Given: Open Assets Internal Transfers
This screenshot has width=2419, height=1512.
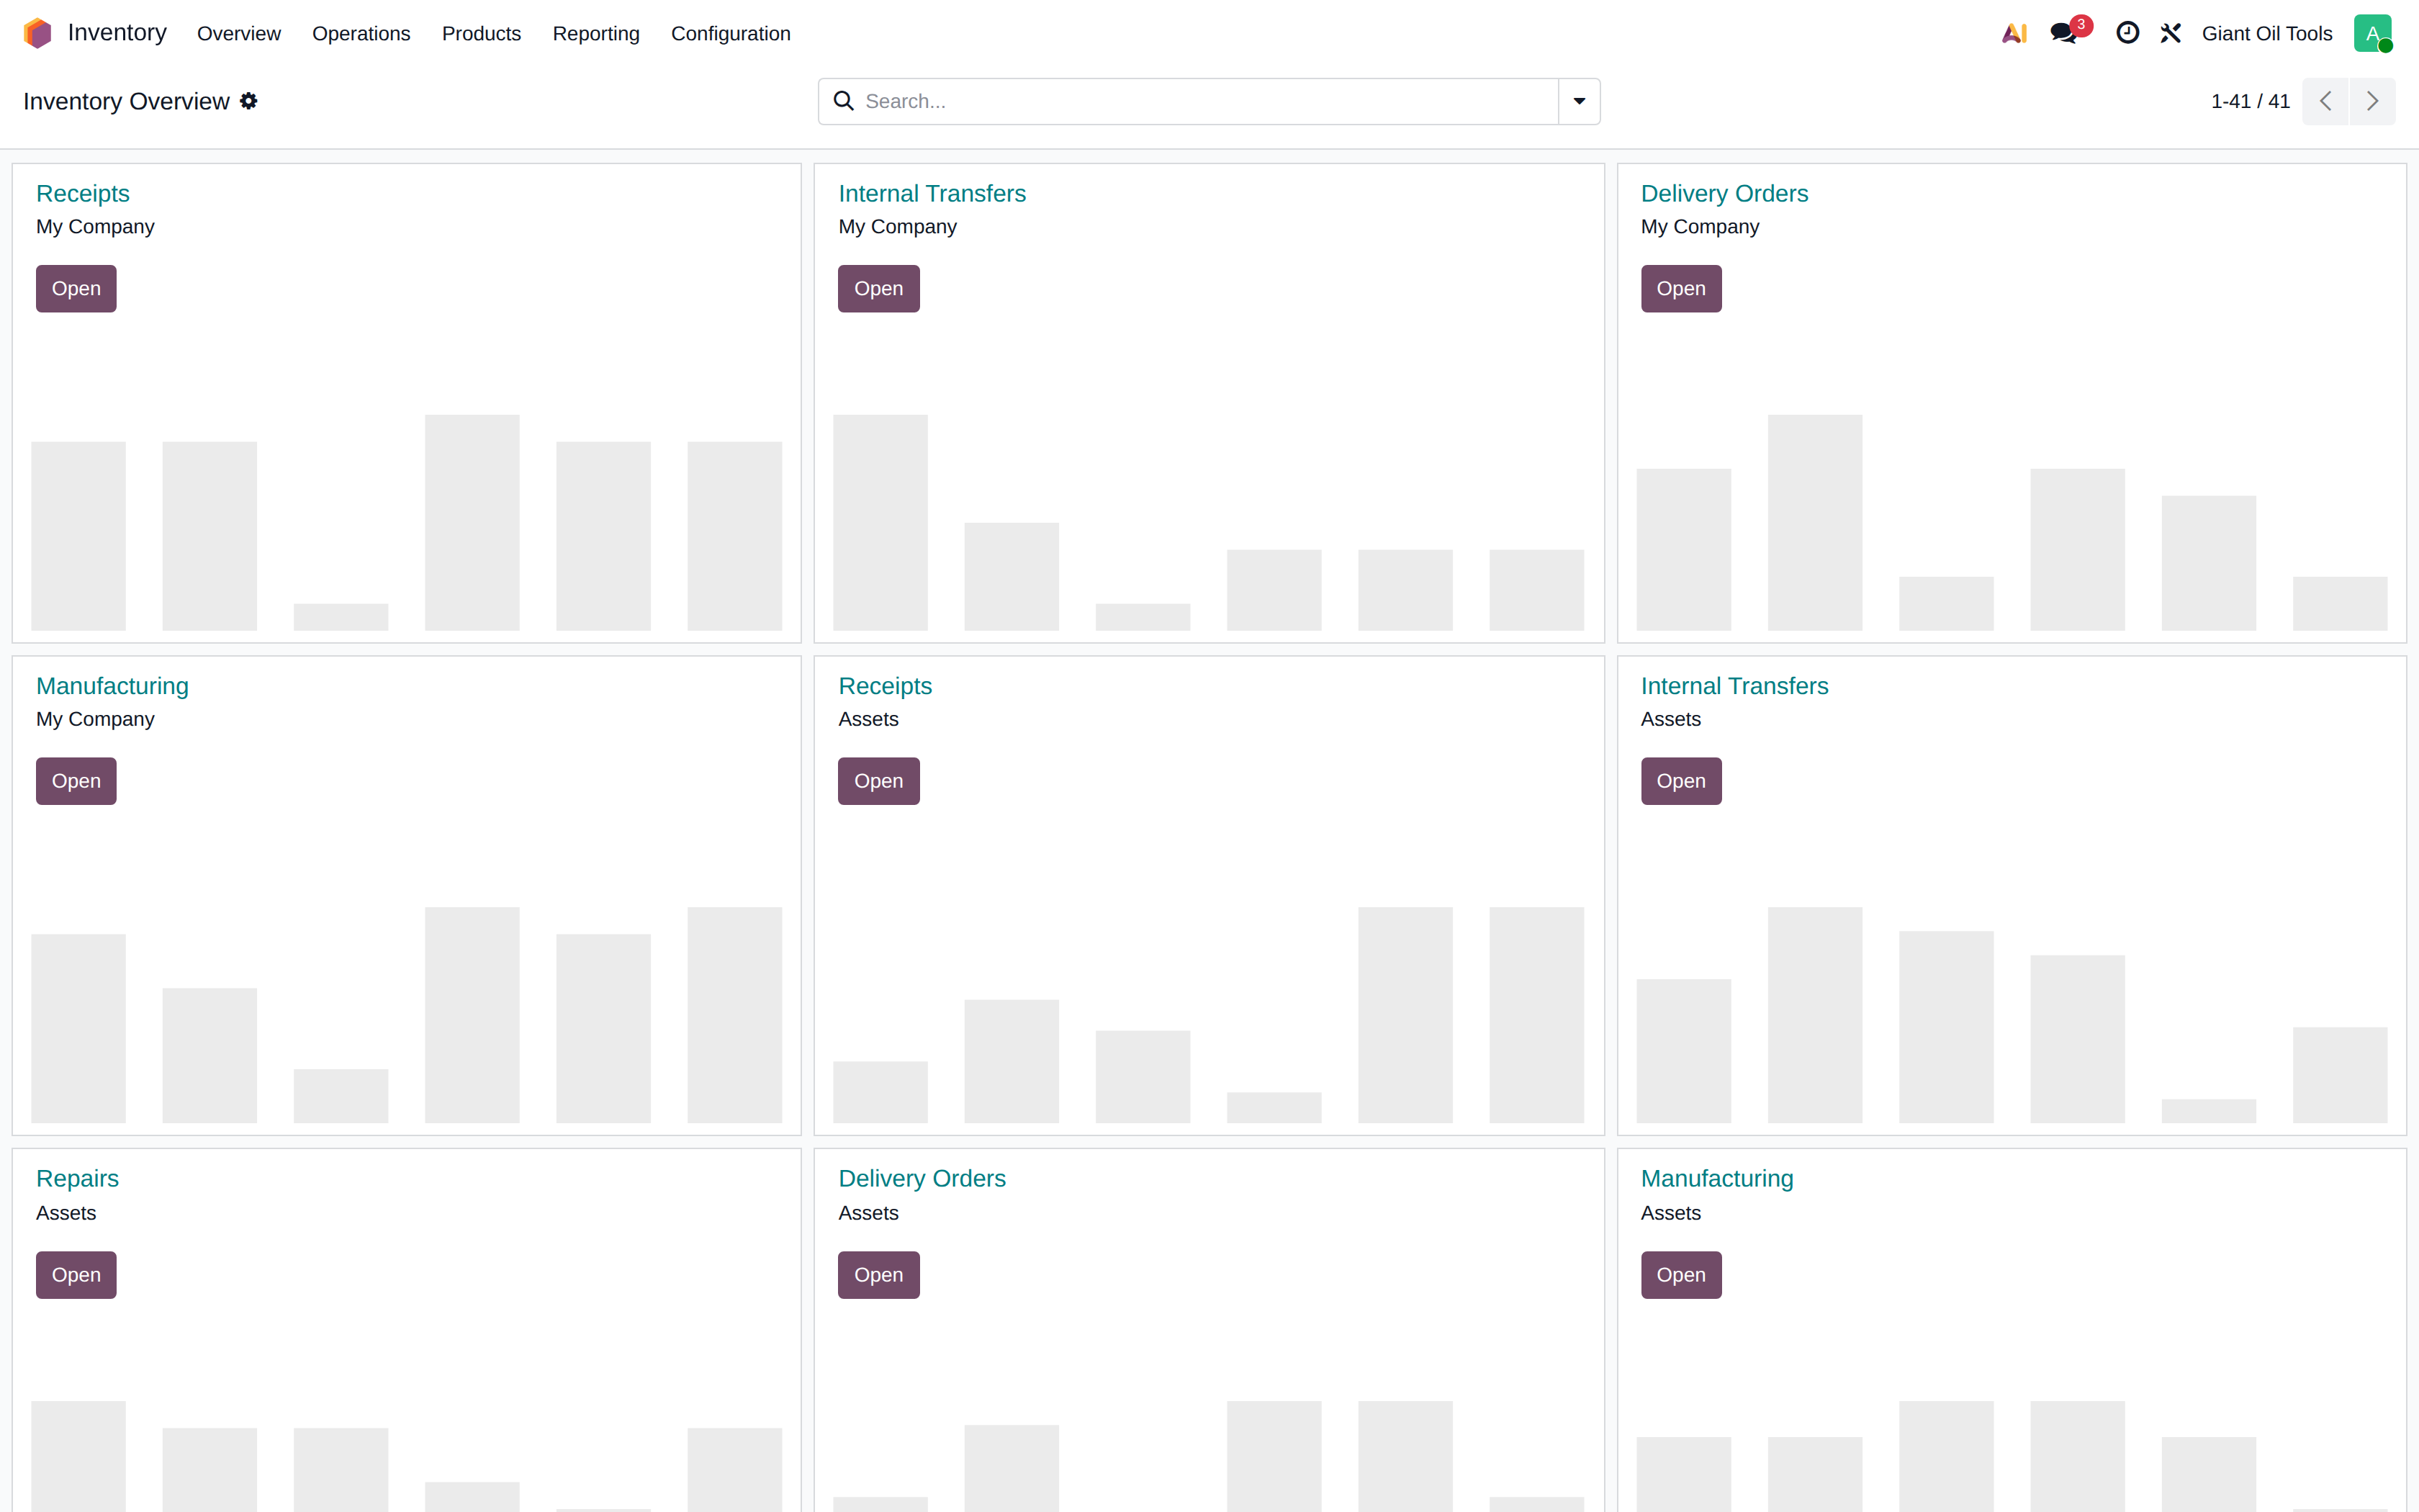Looking at the screenshot, I should [1681, 781].
